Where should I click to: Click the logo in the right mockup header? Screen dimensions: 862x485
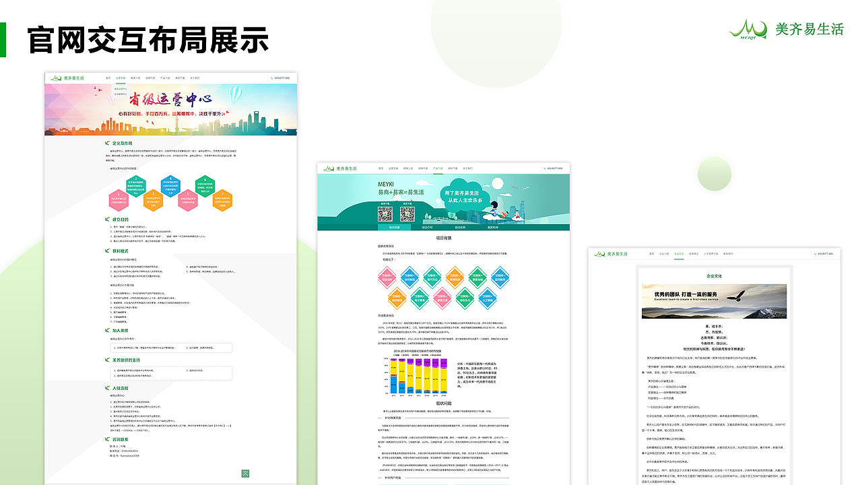(611, 254)
